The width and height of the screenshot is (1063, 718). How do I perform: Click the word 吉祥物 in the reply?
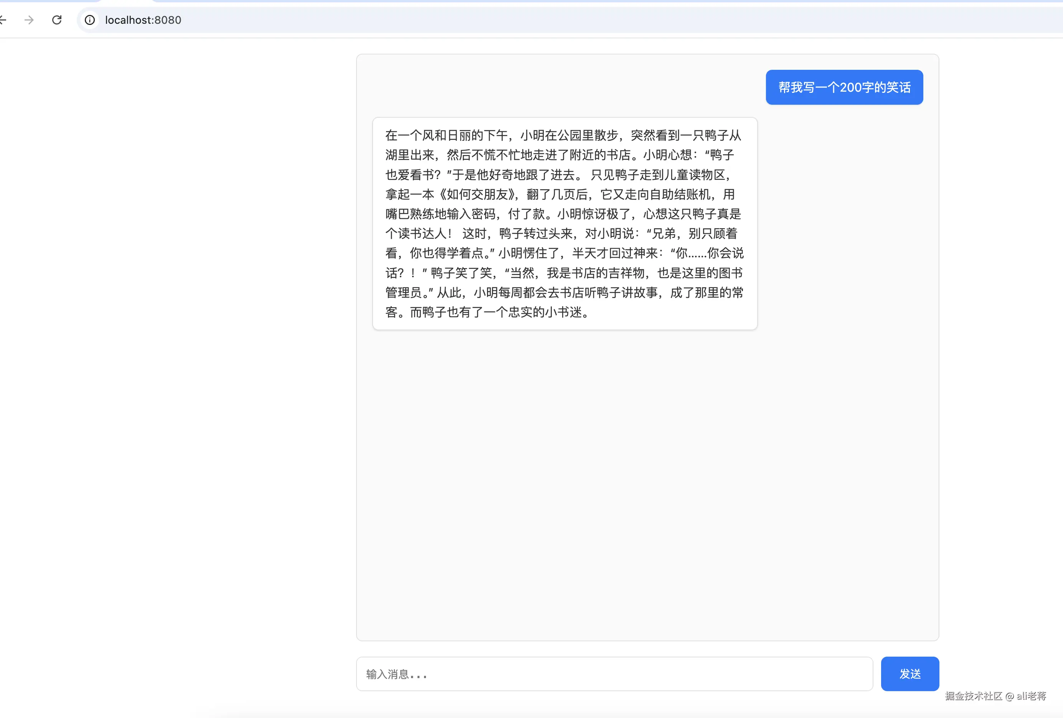coord(626,273)
